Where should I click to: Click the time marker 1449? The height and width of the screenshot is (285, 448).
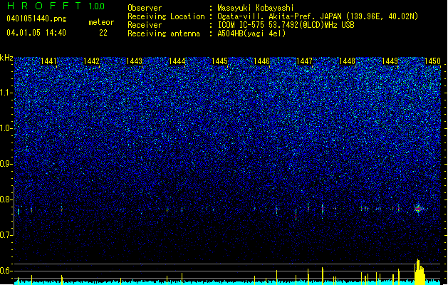click(x=390, y=61)
